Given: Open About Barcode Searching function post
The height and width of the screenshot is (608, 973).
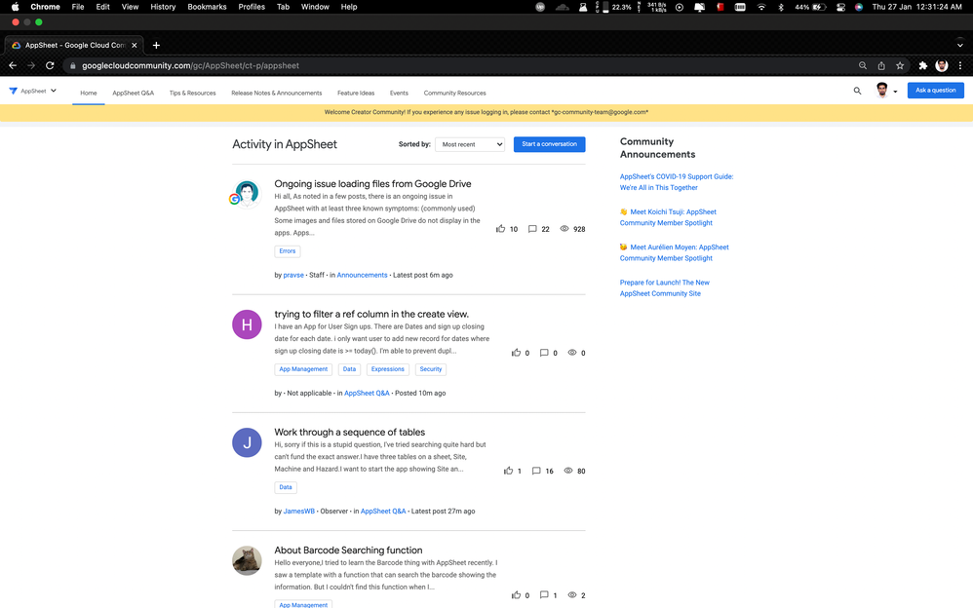Looking at the screenshot, I should [x=348, y=551].
